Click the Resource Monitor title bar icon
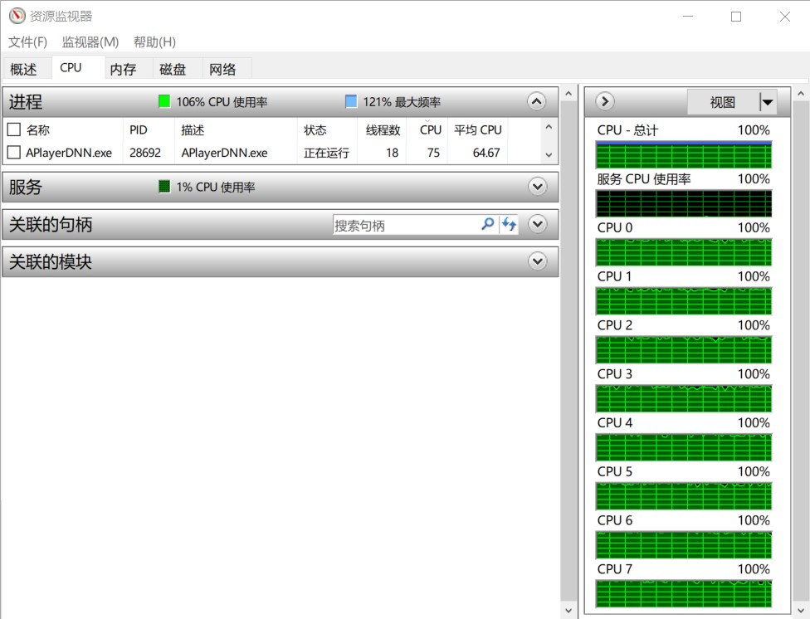810x619 pixels. [17, 16]
